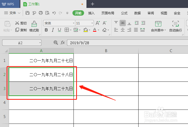Switch to the 开始 tab
This screenshot has height=127, width=188.
point(78,13)
